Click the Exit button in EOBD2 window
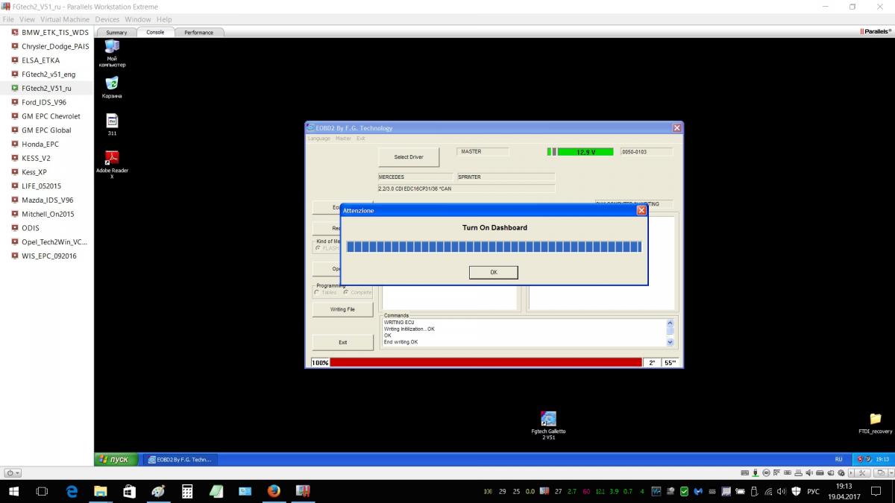Screen dimensions: 895x503 click(x=342, y=342)
